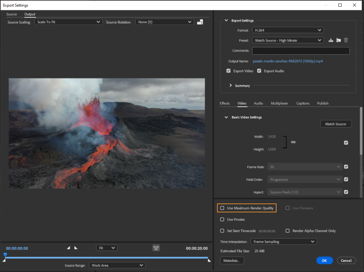Save the current export preset
Screen dimensions: 364x272
[x=330, y=40]
